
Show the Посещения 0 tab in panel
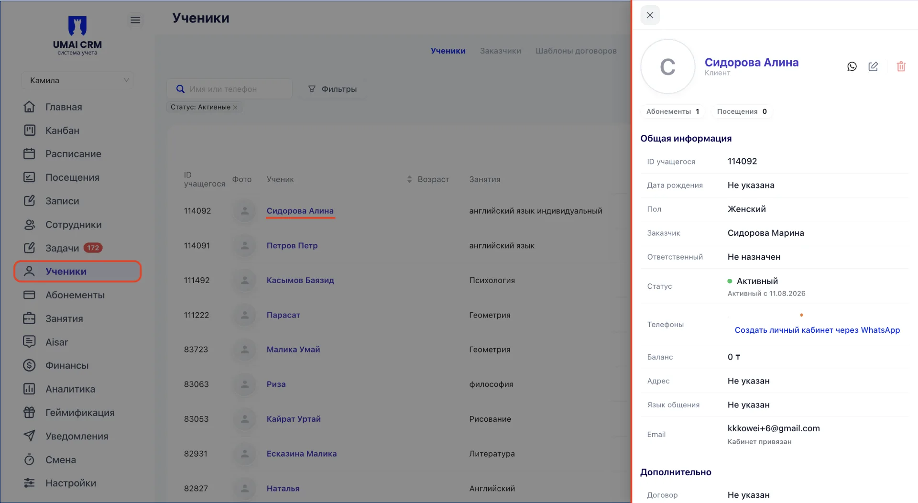click(x=742, y=111)
